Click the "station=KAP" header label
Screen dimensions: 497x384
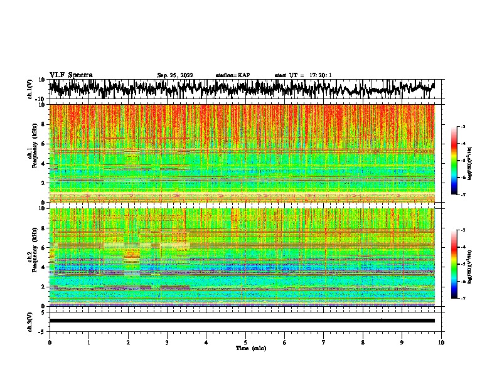[233, 75]
